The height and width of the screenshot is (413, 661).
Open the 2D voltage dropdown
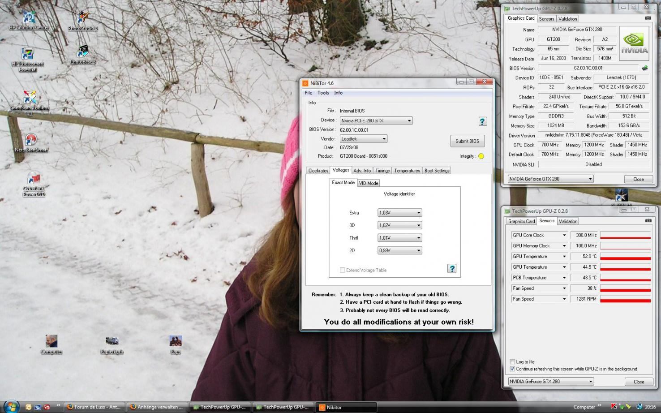400,250
